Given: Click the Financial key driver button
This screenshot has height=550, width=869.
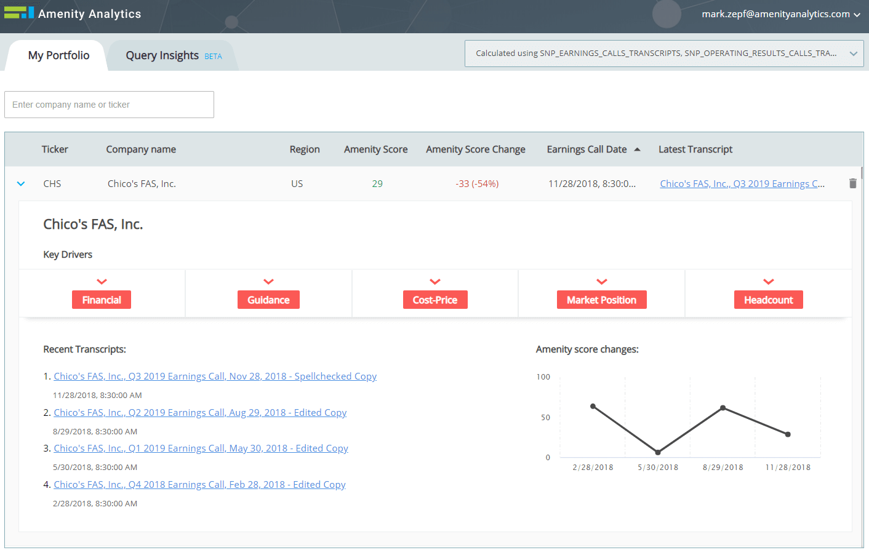Looking at the screenshot, I should 102,300.
